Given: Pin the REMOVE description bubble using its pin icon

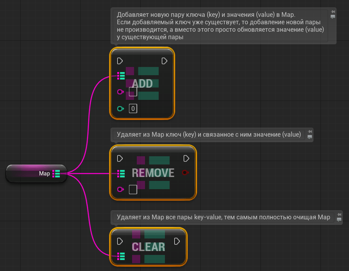Looking at the screenshot, I should (309, 132).
